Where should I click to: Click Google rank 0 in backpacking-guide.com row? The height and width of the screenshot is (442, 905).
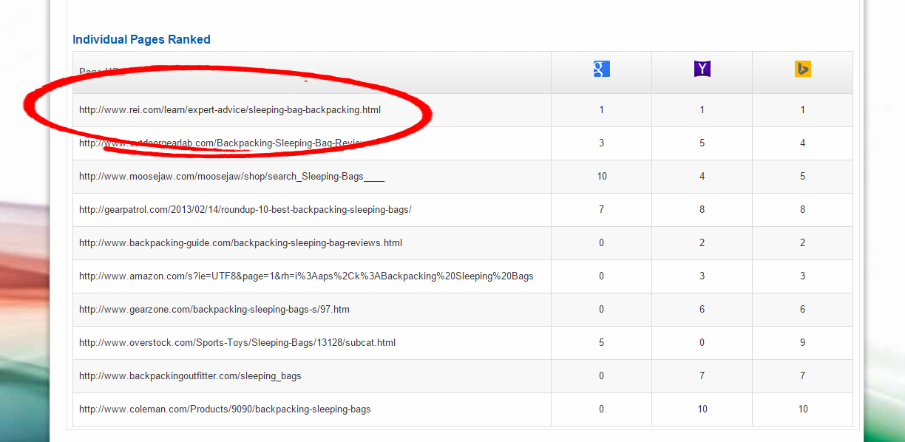click(602, 243)
